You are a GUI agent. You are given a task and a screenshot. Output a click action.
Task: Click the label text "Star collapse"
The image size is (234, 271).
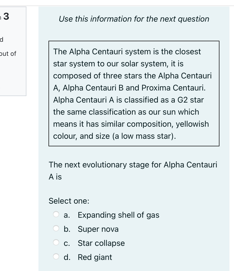101,243
